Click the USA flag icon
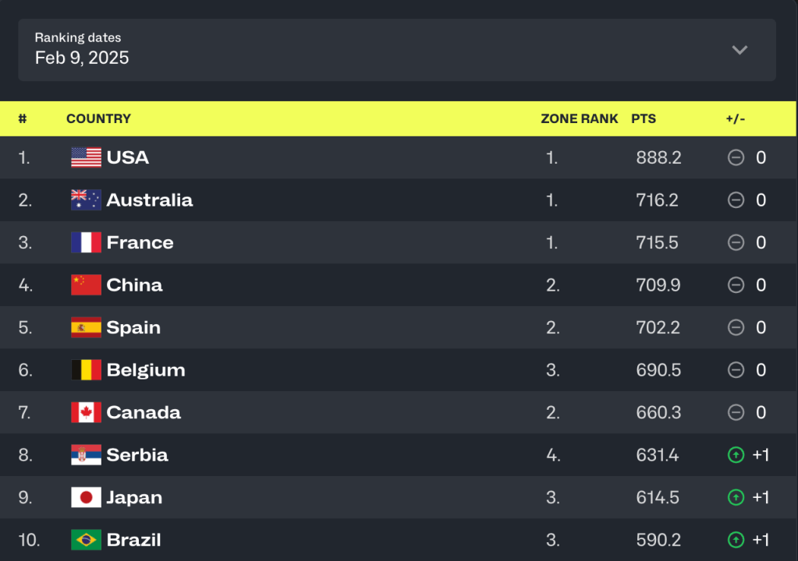This screenshot has height=561, width=798. (86, 157)
